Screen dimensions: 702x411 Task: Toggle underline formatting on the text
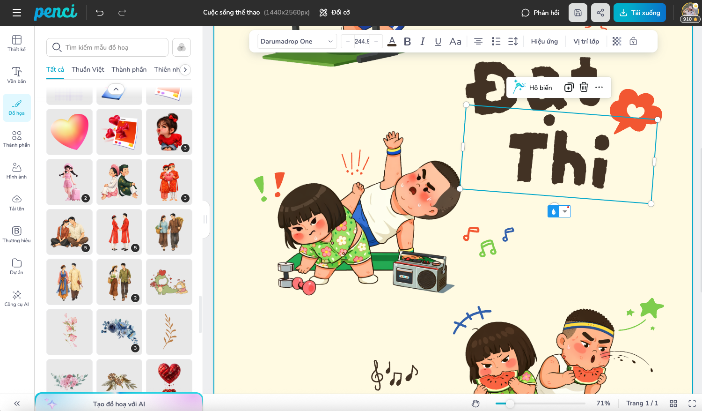tap(438, 41)
